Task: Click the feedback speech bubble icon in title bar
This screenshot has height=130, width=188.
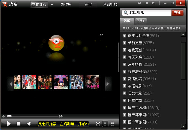Action: [x=139, y=3]
